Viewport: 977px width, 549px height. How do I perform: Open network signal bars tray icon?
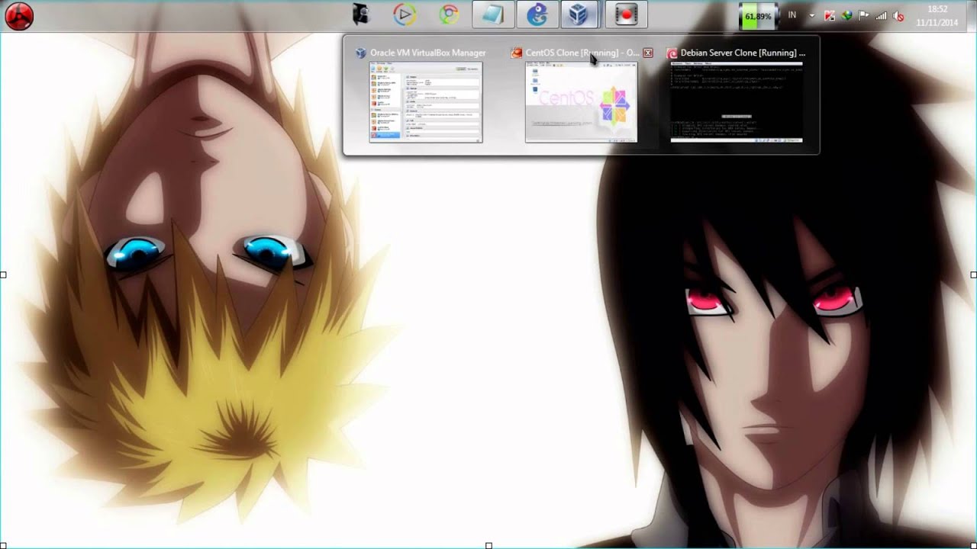[881, 15]
